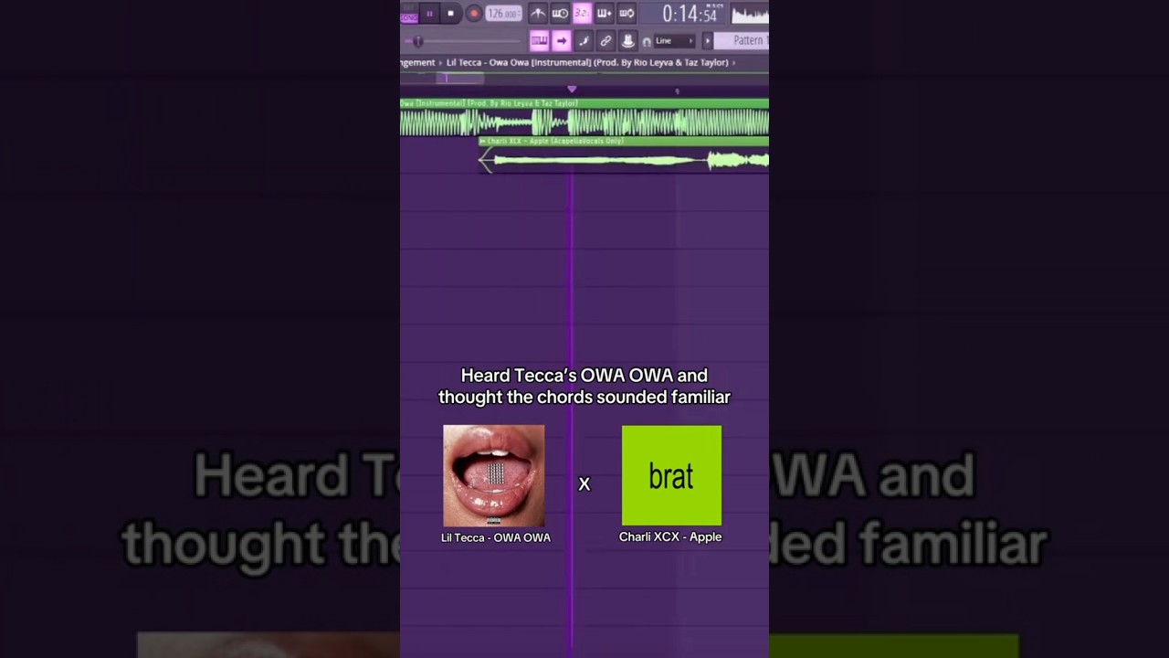Click the arrow left of Pattern selector
1169x658 pixels.
707,41
